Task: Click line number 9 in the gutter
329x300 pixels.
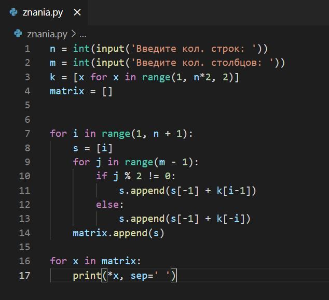Action: point(28,162)
